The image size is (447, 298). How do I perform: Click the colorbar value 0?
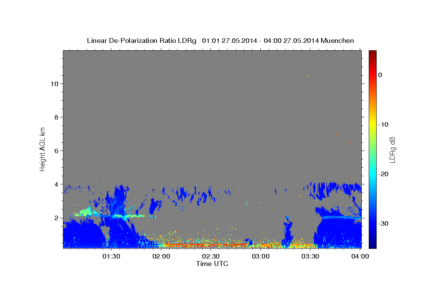[380, 75]
